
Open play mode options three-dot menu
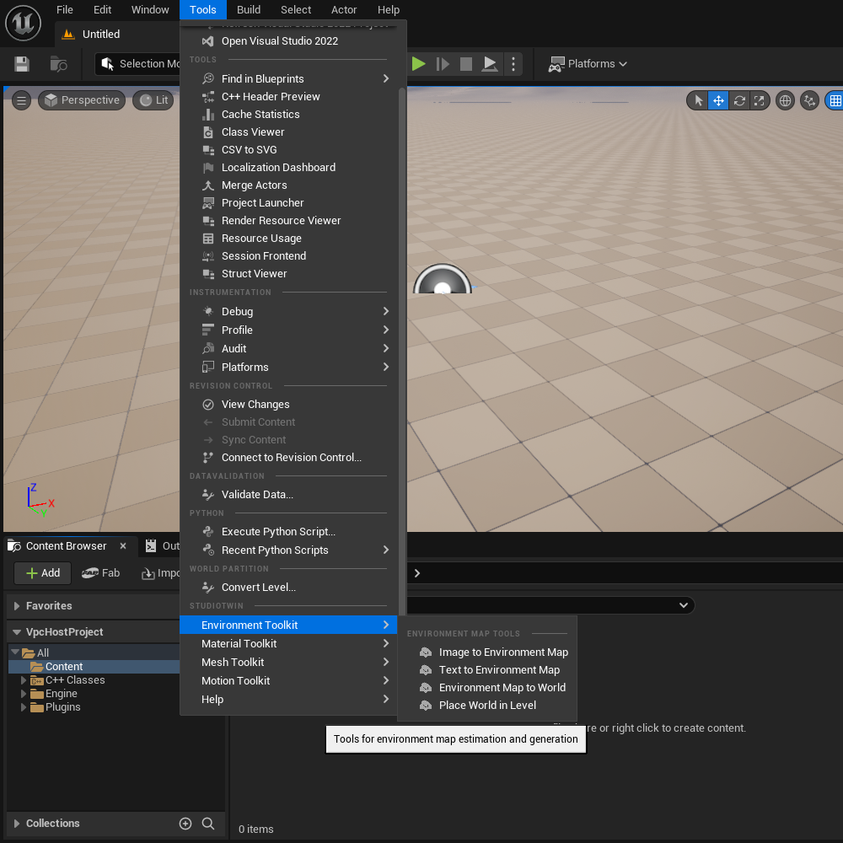513,64
